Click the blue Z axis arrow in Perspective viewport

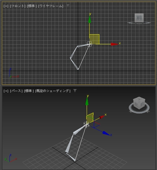pyautogui.click(x=106, y=133)
